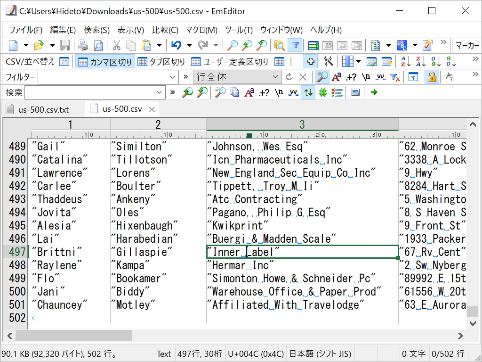Open dropdown arrow next to New file icon
The width and height of the screenshot is (482, 362).
coord(26,45)
